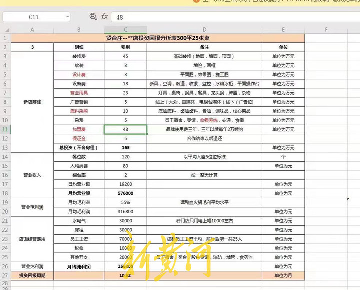This screenshot has width=360, height=290.
Task: Click the 明细 header cell
Action: point(79,47)
